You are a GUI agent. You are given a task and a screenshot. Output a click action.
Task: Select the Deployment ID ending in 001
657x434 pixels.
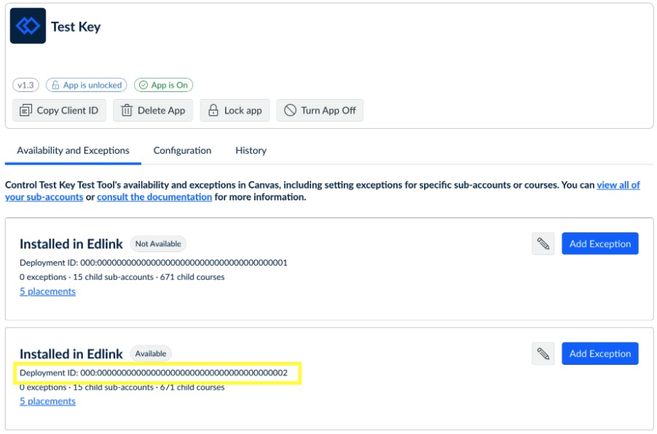[x=154, y=263]
